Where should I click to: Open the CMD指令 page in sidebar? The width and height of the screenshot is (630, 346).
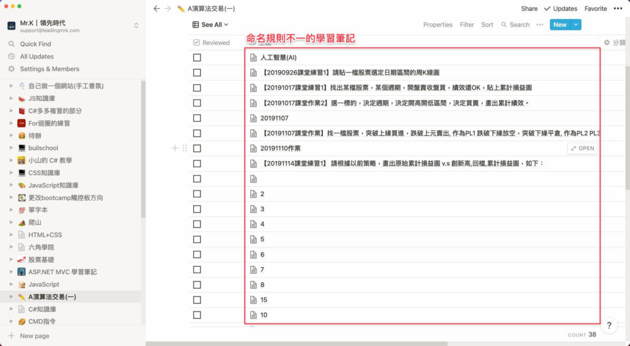pos(42,321)
